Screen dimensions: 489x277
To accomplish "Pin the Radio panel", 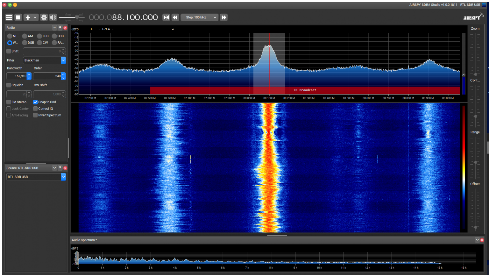I will (x=60, y=28).
